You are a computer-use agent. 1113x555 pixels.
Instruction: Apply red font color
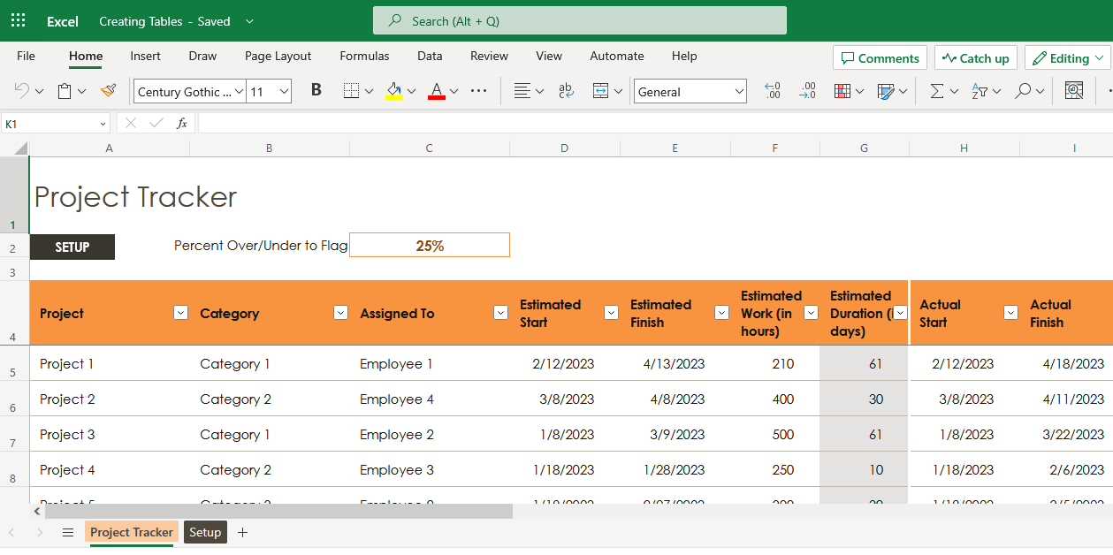pyautogui.click(x=436, y=91)
